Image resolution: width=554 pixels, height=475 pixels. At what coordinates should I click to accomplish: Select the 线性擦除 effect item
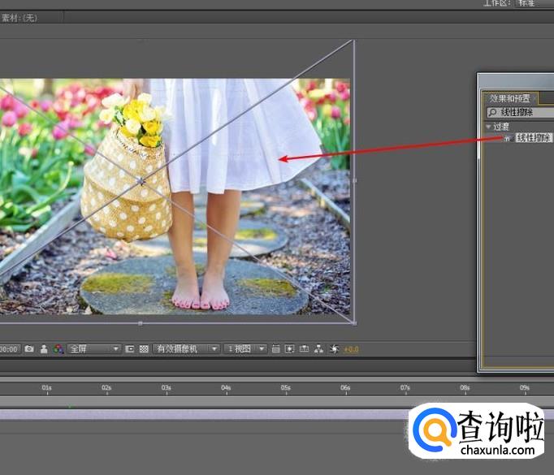[x=534, y=137]
